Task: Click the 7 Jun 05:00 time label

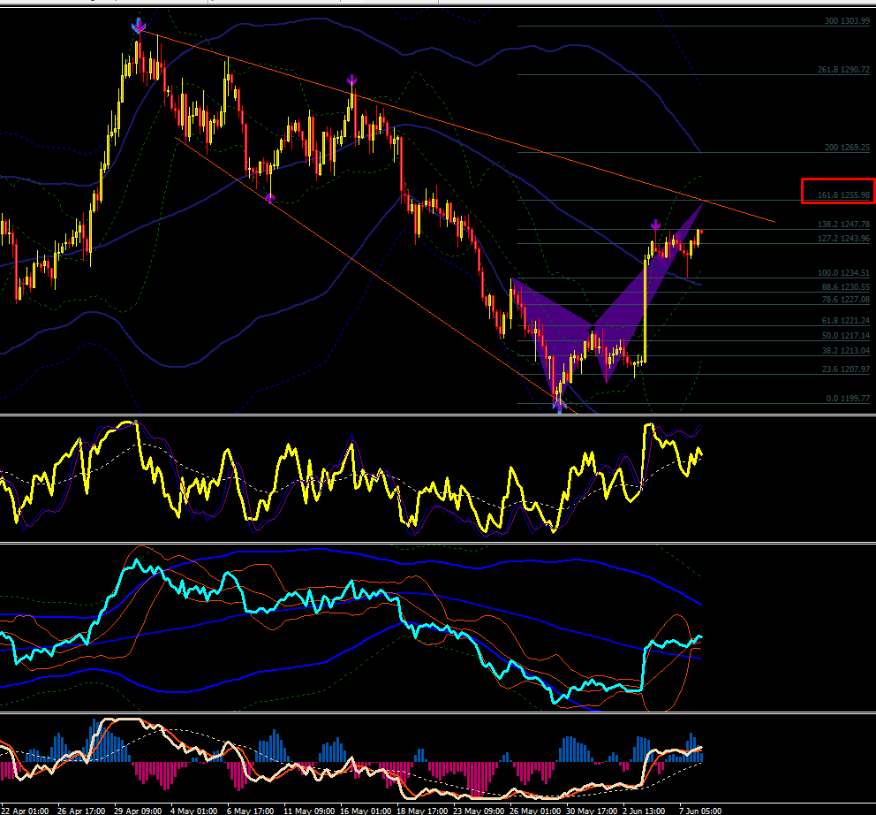Action: [x=700, y=811]
